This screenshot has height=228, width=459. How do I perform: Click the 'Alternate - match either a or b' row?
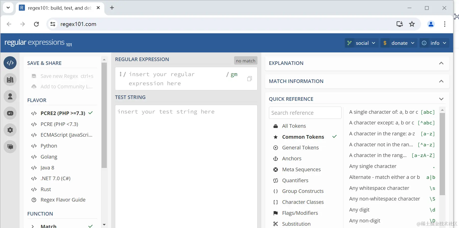tap(392, 177)
